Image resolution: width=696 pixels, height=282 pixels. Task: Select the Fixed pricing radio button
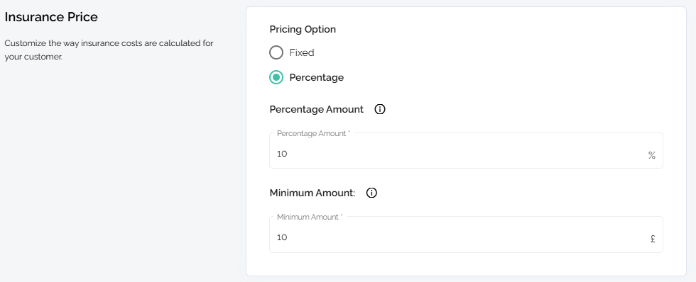pyautogui.click(x=276, y=52)
